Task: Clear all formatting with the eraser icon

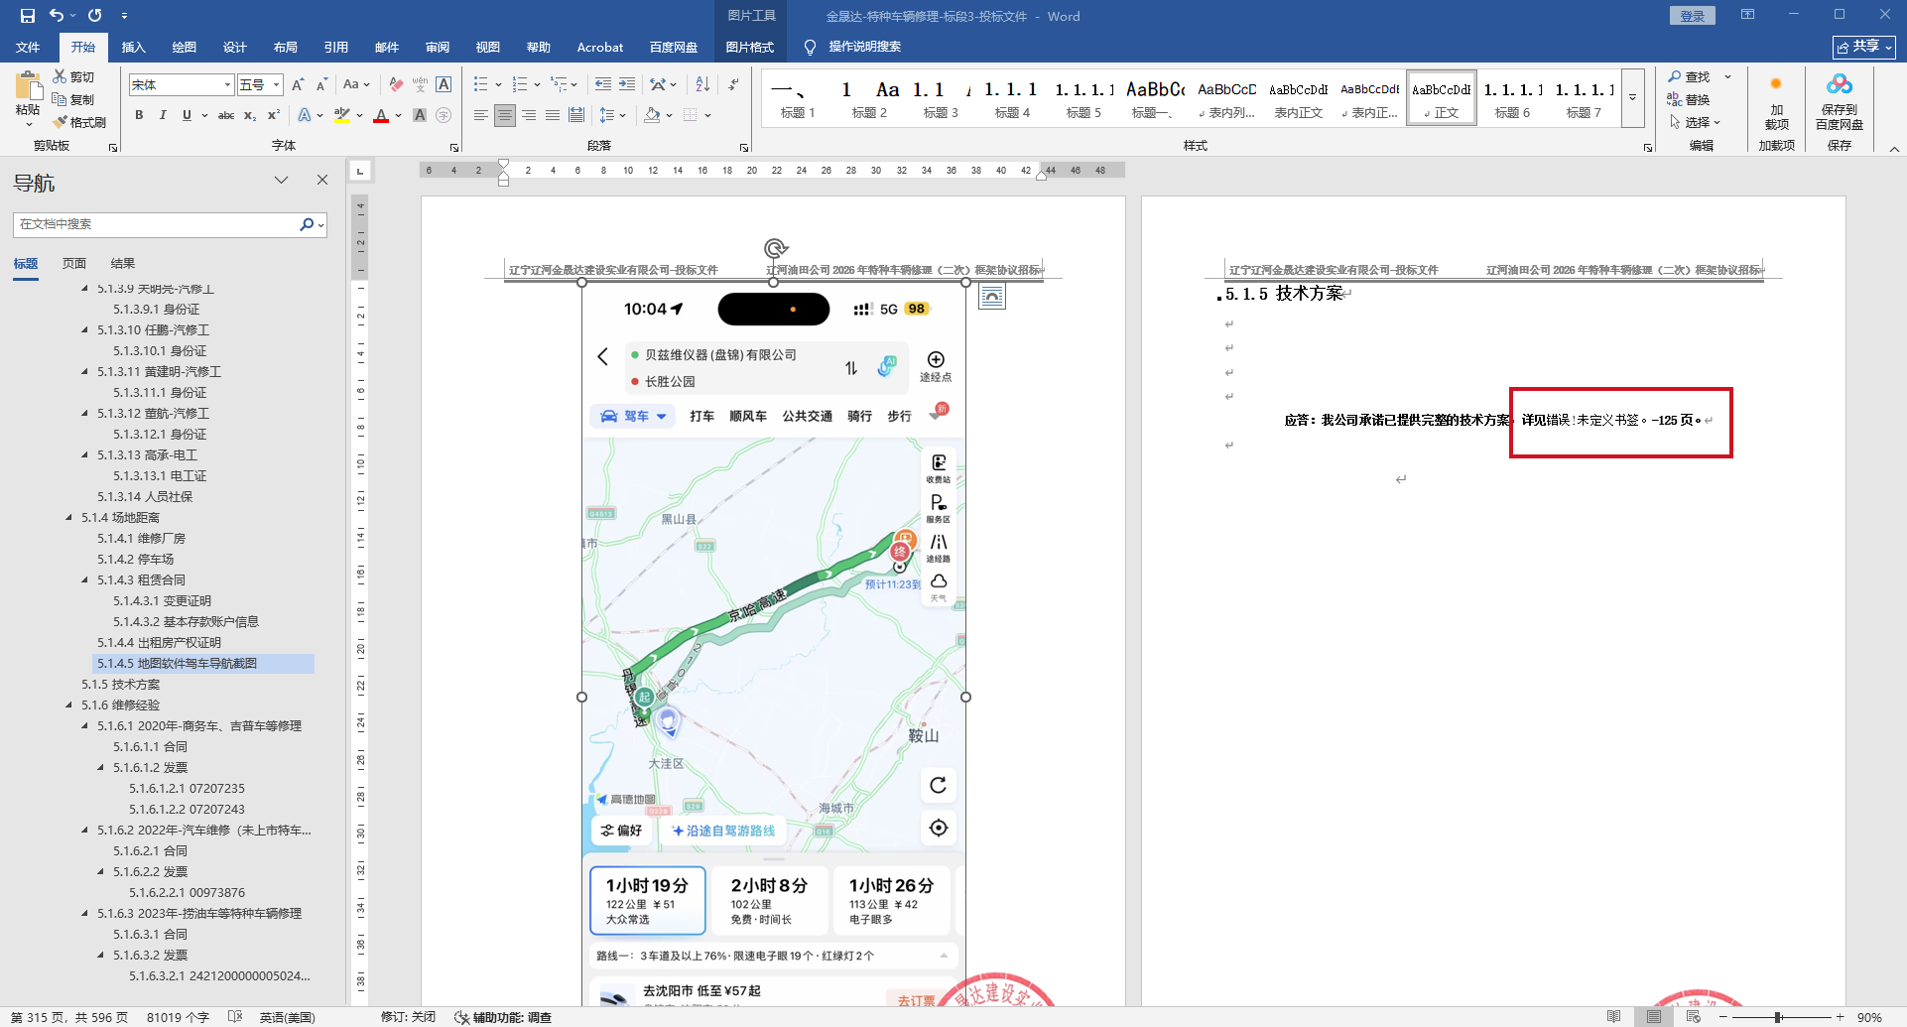Action: 396,84
